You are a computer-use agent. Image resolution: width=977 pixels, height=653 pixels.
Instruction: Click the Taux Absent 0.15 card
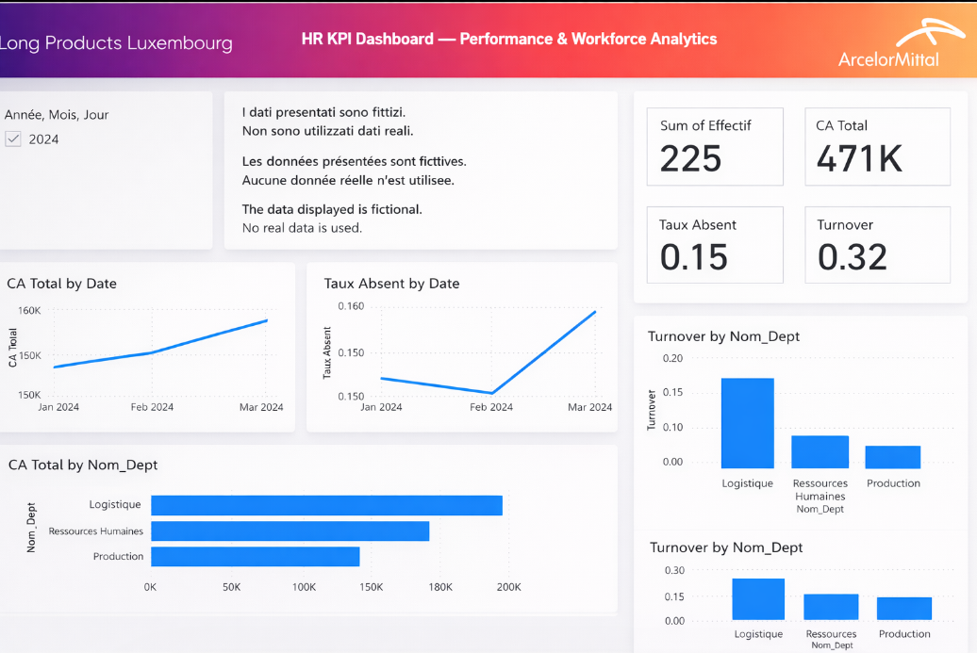714,245
